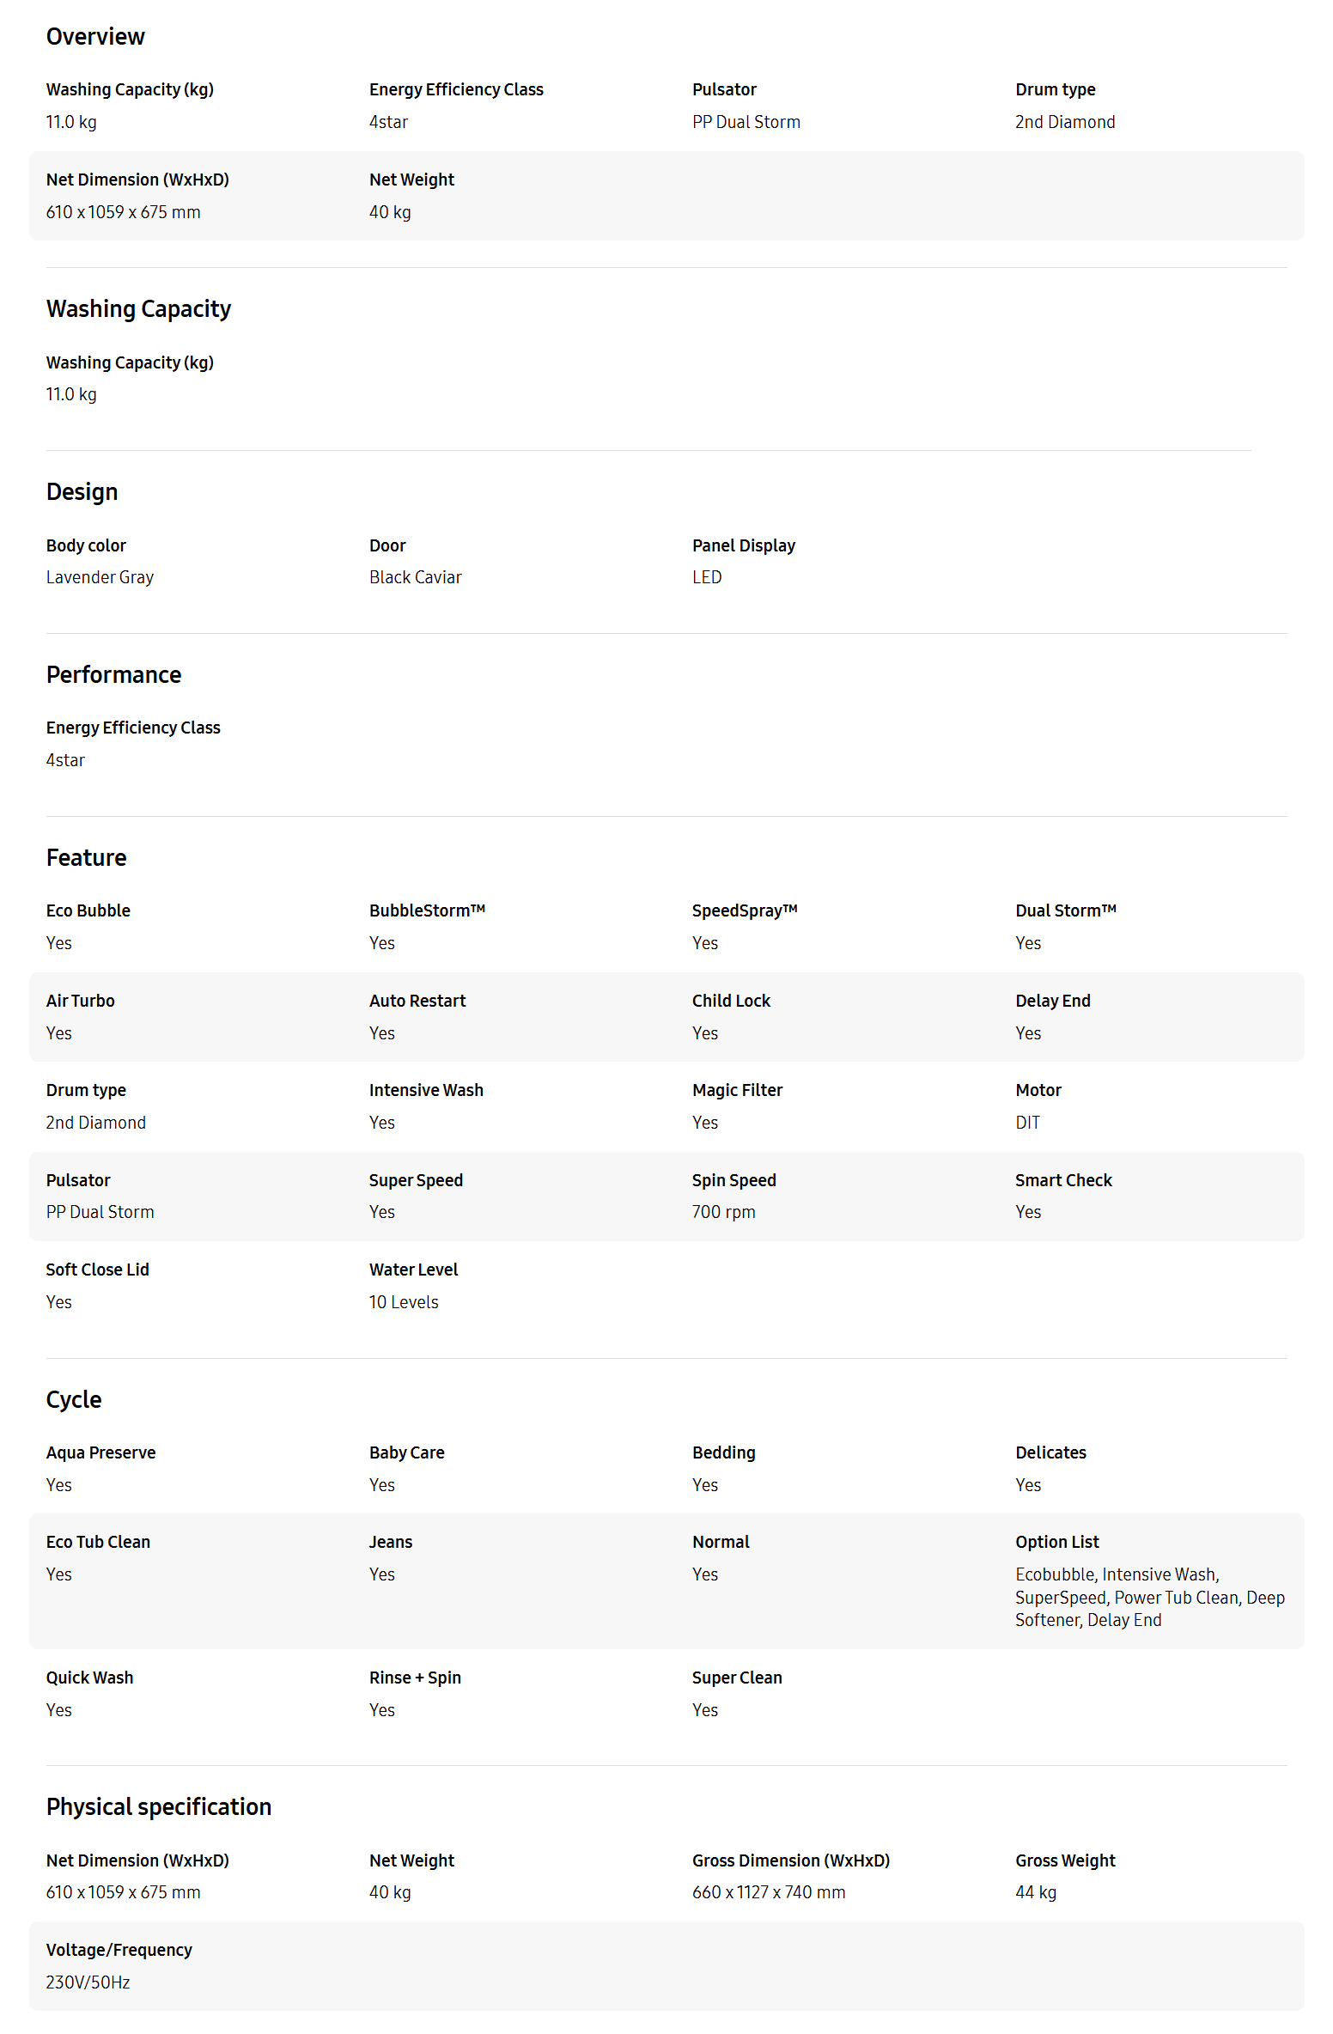The height and width of the screenshot is (2034, 1333).
Task: Click the Performance section heading
Action: click(113, 675)
